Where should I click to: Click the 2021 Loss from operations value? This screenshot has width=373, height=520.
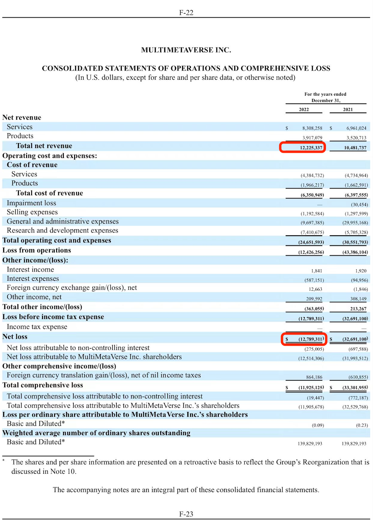click(349, 252)
